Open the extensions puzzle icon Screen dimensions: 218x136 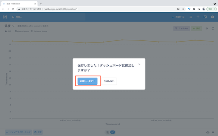(194, 9)
